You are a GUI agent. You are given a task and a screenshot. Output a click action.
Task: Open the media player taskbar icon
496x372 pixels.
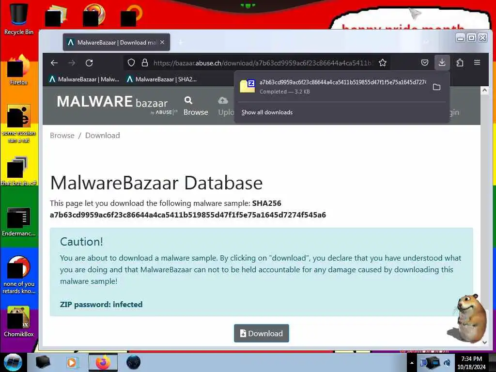pos(72,362)
